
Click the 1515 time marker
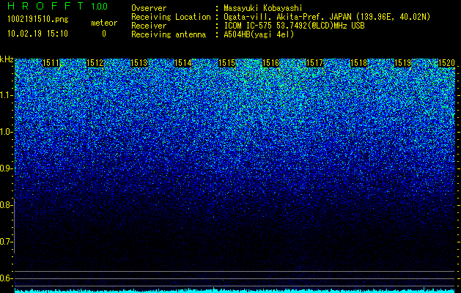(226, 63)
